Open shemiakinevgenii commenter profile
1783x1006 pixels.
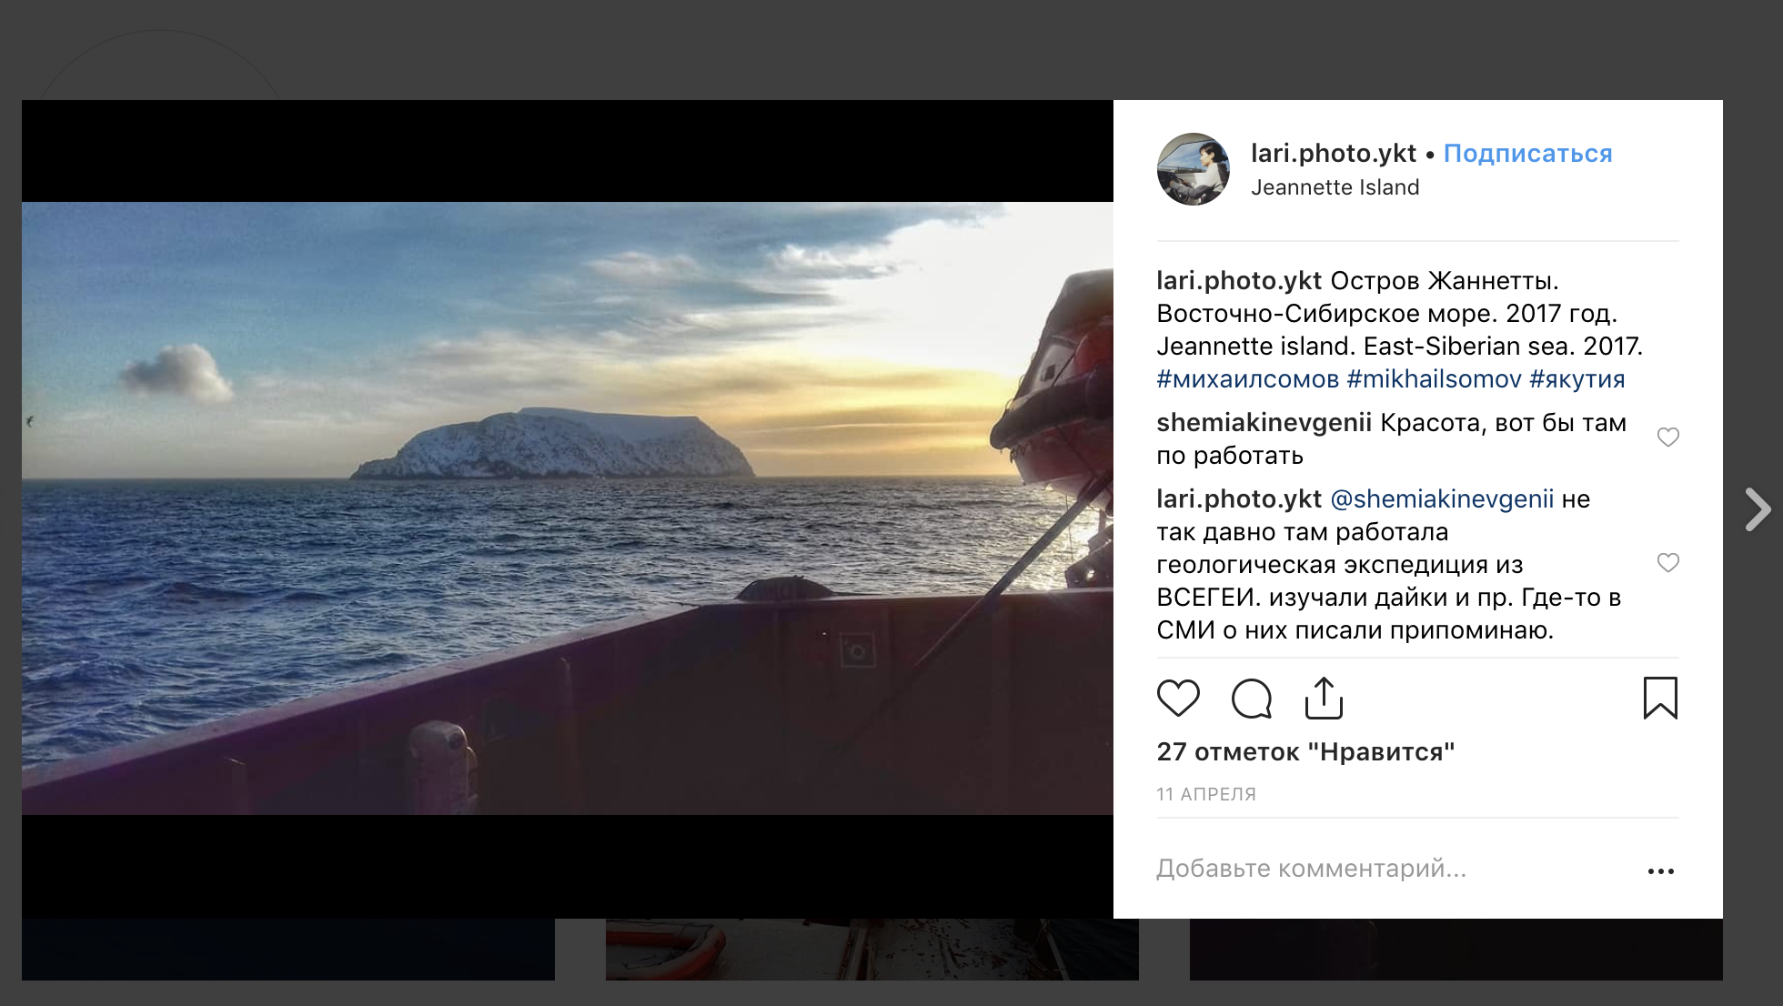tap(1264, 423)
